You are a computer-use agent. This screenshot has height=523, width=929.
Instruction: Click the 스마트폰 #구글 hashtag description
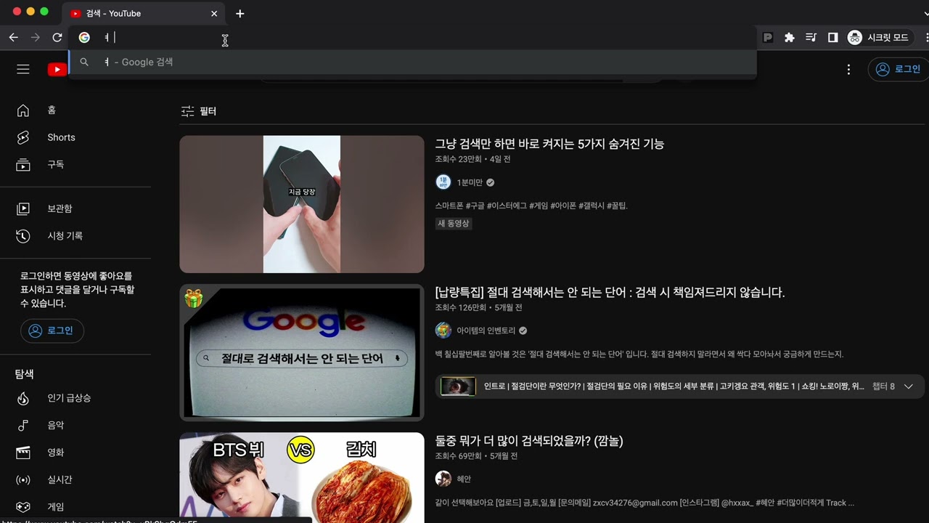coord(531,206)
